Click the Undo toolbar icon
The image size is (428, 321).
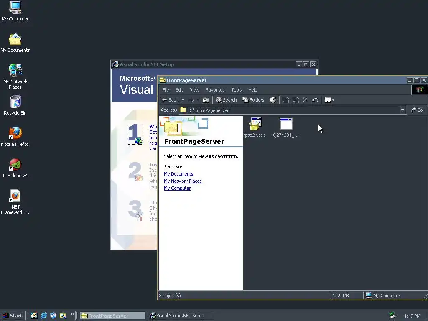tap(315, 100)
